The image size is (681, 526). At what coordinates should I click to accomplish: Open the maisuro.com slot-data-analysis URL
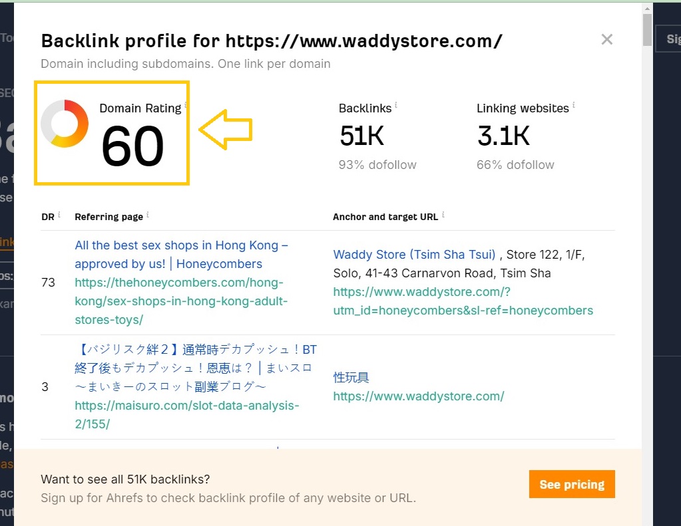pyautogui.click(x=186, y=414)
